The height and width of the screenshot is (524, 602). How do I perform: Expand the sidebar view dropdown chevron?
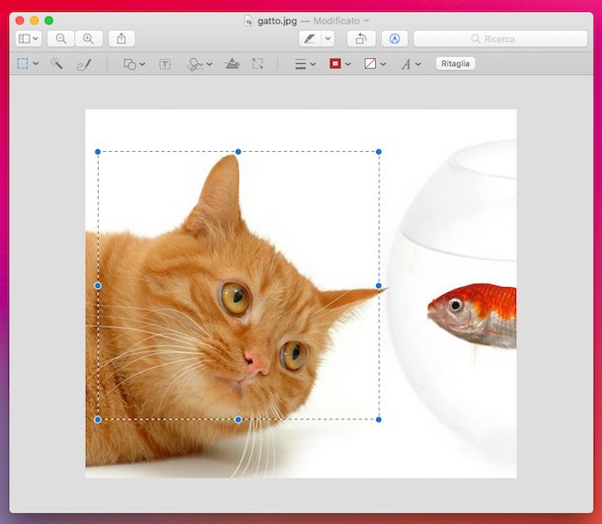pyautogui.click(x=36, y=38)
